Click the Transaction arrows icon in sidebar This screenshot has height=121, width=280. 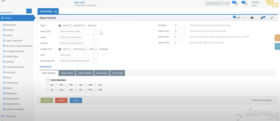click(3, 116)
